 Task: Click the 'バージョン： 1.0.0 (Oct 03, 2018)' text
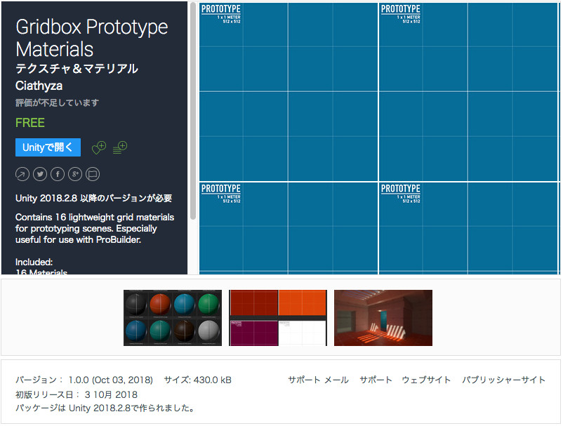pos(84,380)
